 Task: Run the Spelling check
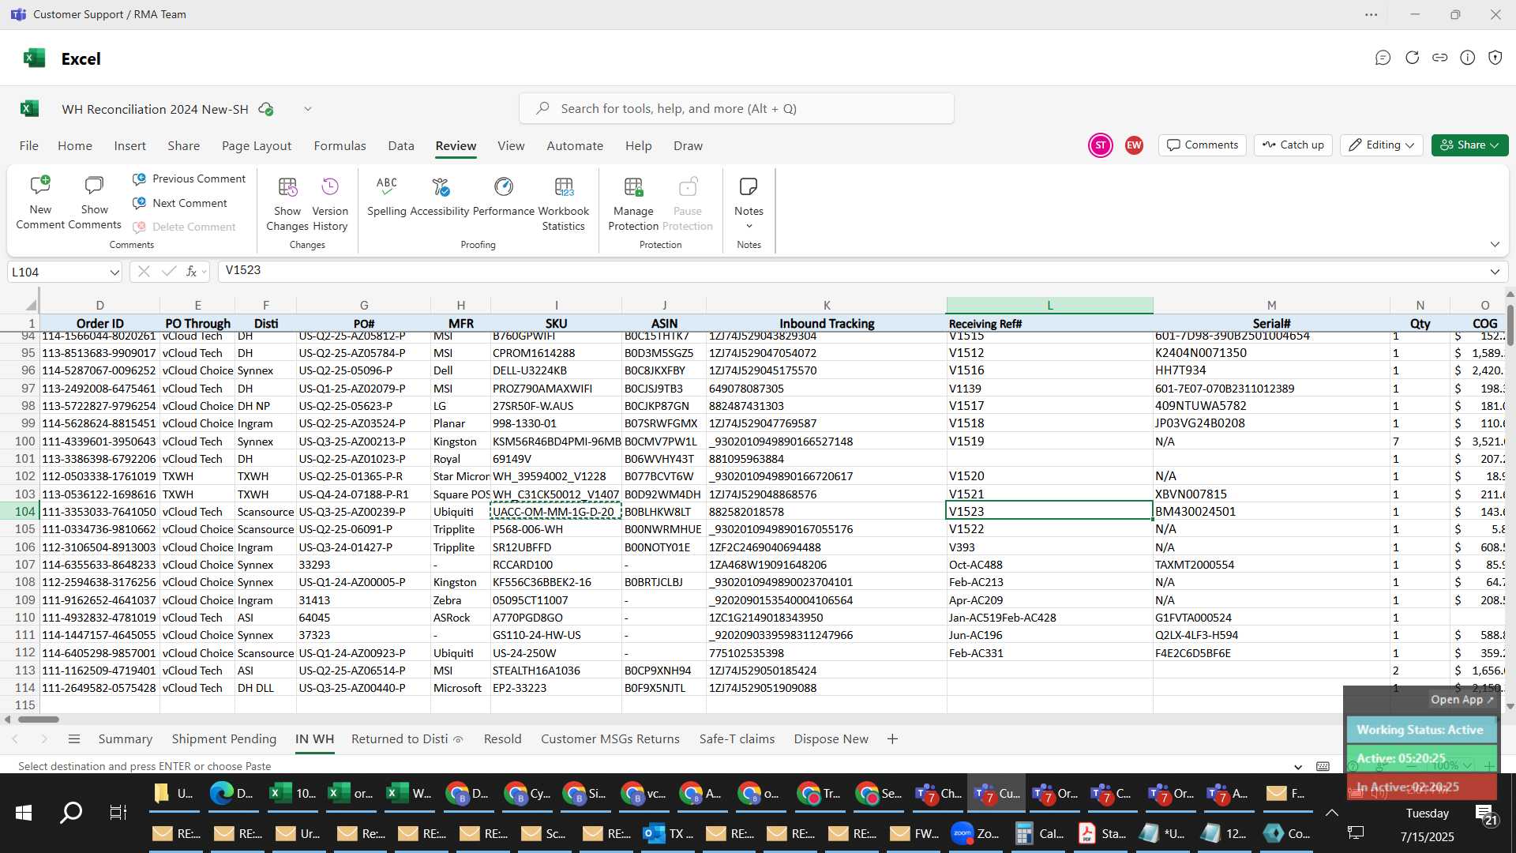point(386,197)
